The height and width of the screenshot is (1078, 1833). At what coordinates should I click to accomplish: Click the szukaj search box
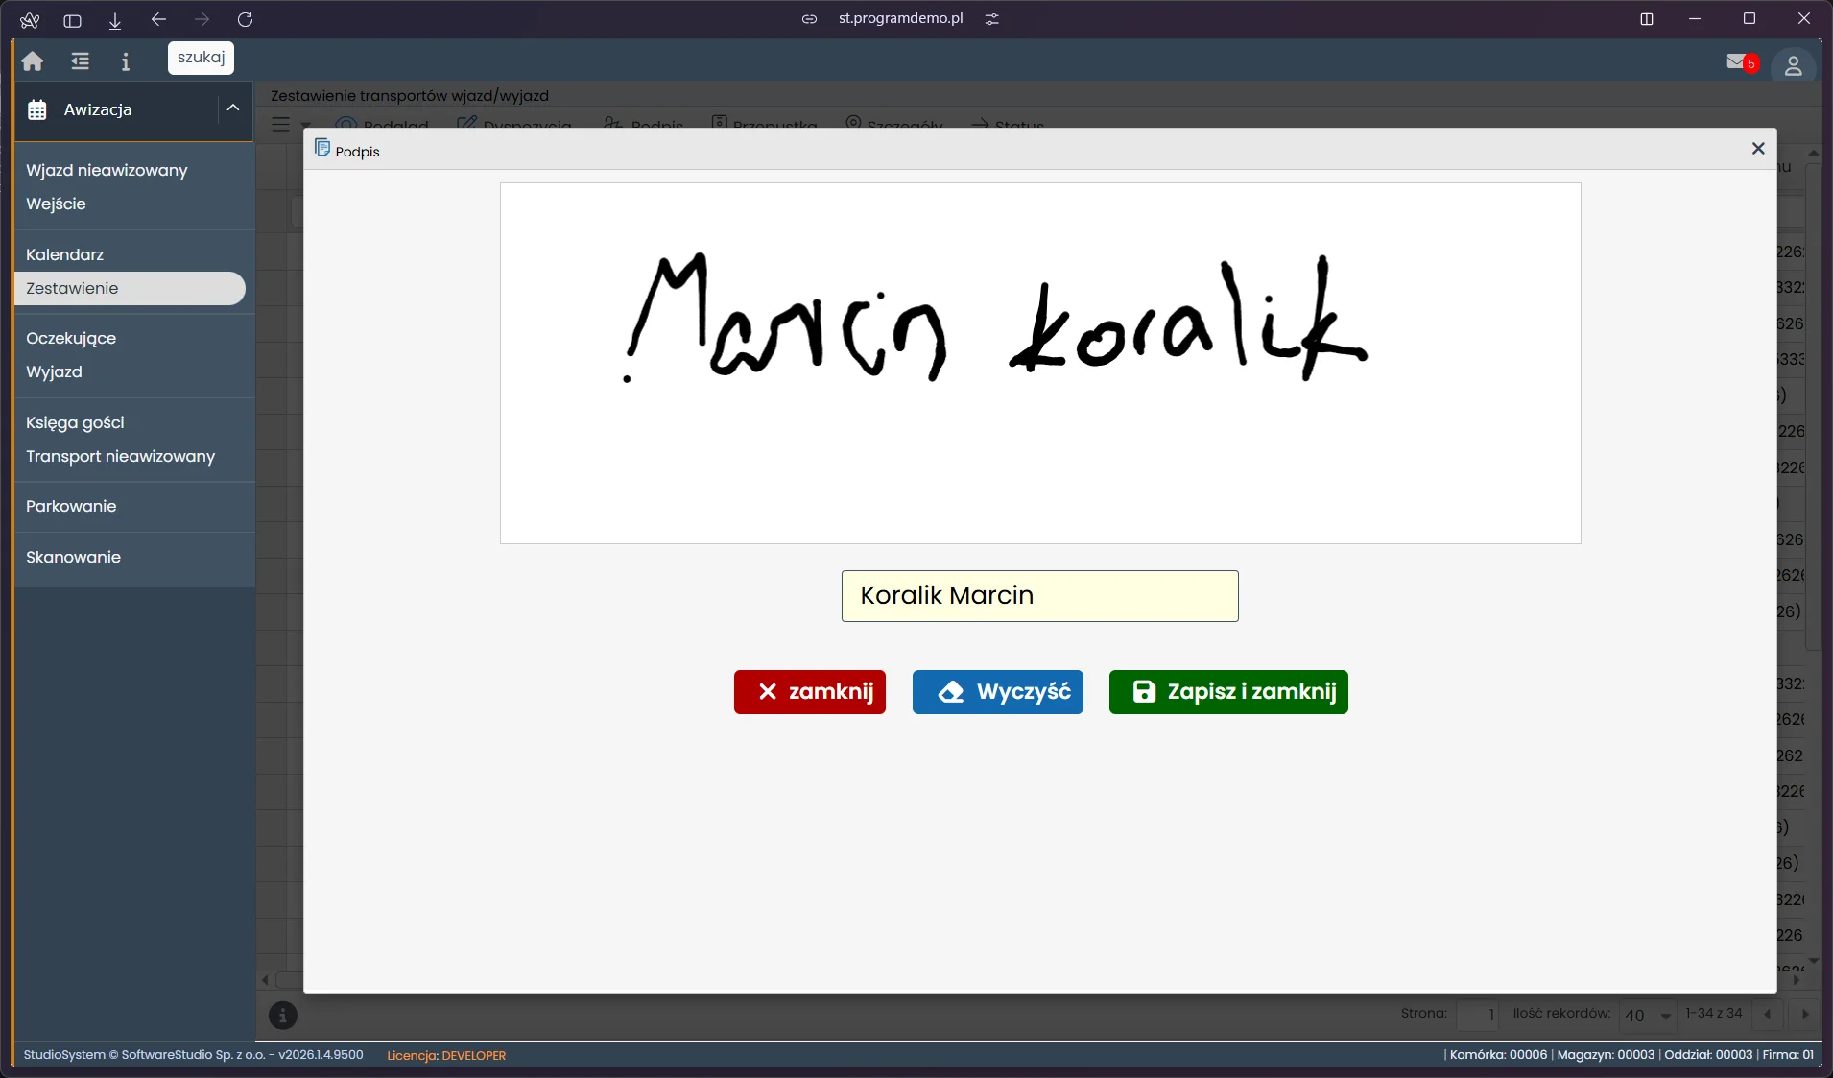coord(201,58)
